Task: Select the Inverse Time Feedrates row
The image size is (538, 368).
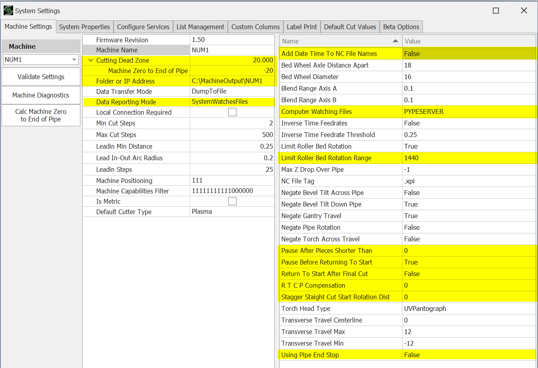Action: [x=408, y=123]
